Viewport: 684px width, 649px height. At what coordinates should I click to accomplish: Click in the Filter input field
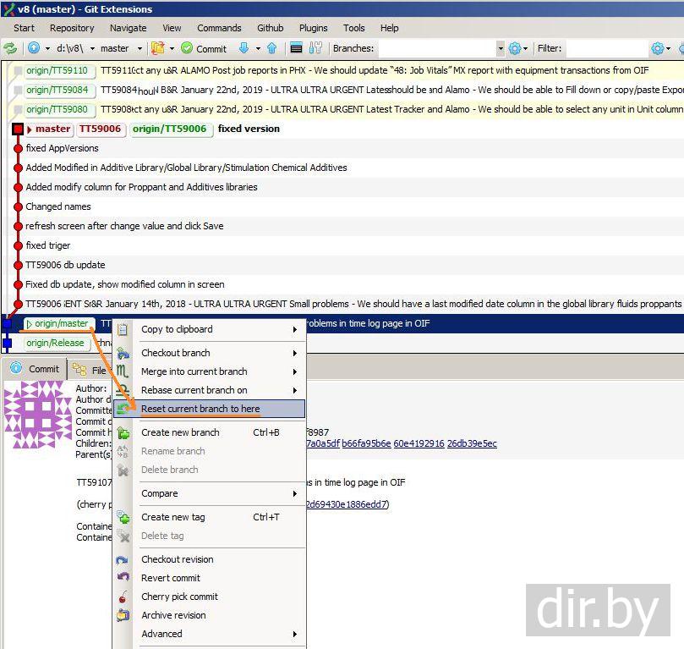coord(605,48)
